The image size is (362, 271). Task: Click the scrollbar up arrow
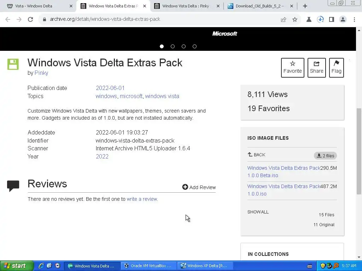(359, 30)
